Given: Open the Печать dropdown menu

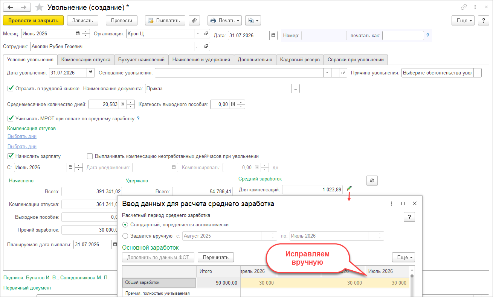Looking at the screenshot, I should pyautogui.click(x=225, y=20).
